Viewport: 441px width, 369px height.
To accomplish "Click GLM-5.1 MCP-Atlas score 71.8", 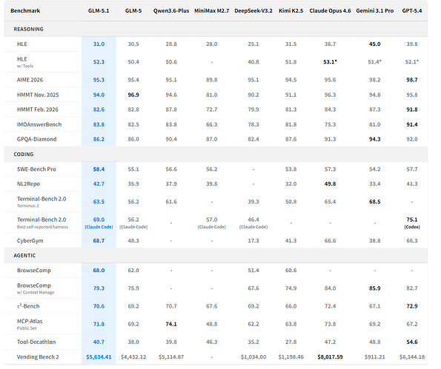I will click(x=99, y=324).
